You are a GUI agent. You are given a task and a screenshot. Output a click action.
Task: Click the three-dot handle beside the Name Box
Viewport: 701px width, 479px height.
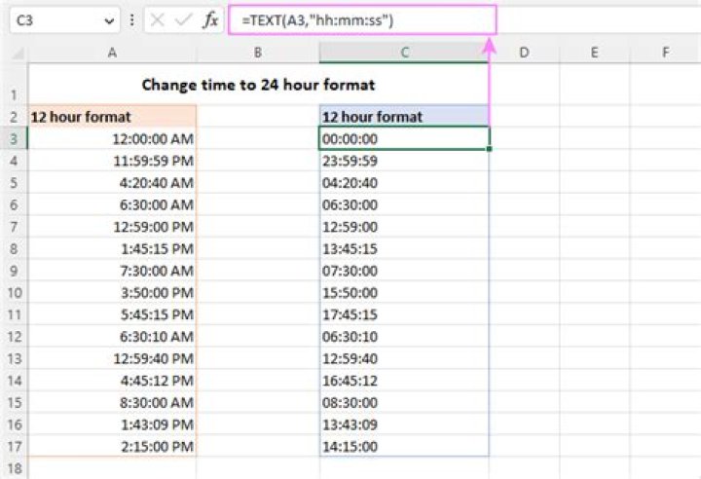[x=131, y=19]
